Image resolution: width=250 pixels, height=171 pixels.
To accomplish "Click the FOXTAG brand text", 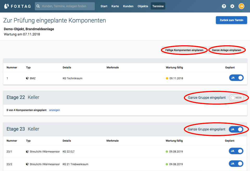I will point(21,6).
